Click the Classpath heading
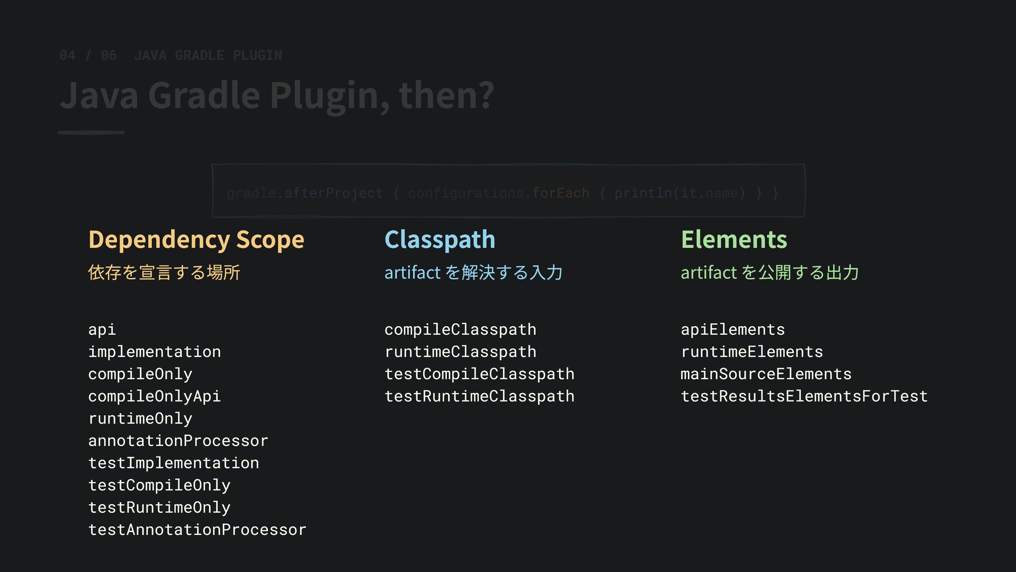The width and height of the screenshot is (1016, 572). 440,240
